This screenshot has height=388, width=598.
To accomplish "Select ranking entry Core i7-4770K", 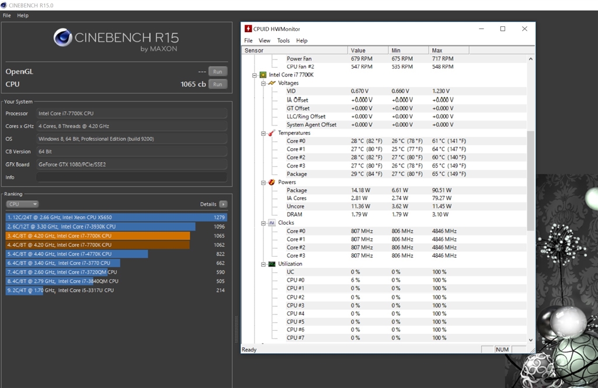I will pyautogui.click(x=116, y=254).
